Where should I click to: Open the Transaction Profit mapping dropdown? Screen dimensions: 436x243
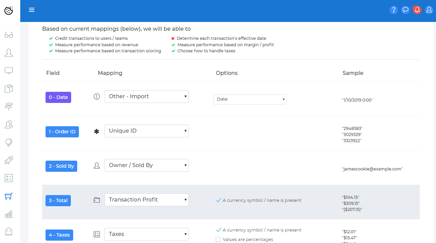click(147, 200)
